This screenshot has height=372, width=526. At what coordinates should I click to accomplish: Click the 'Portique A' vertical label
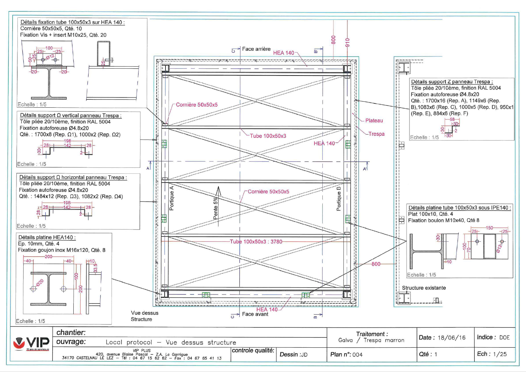[x=171, y=198]
